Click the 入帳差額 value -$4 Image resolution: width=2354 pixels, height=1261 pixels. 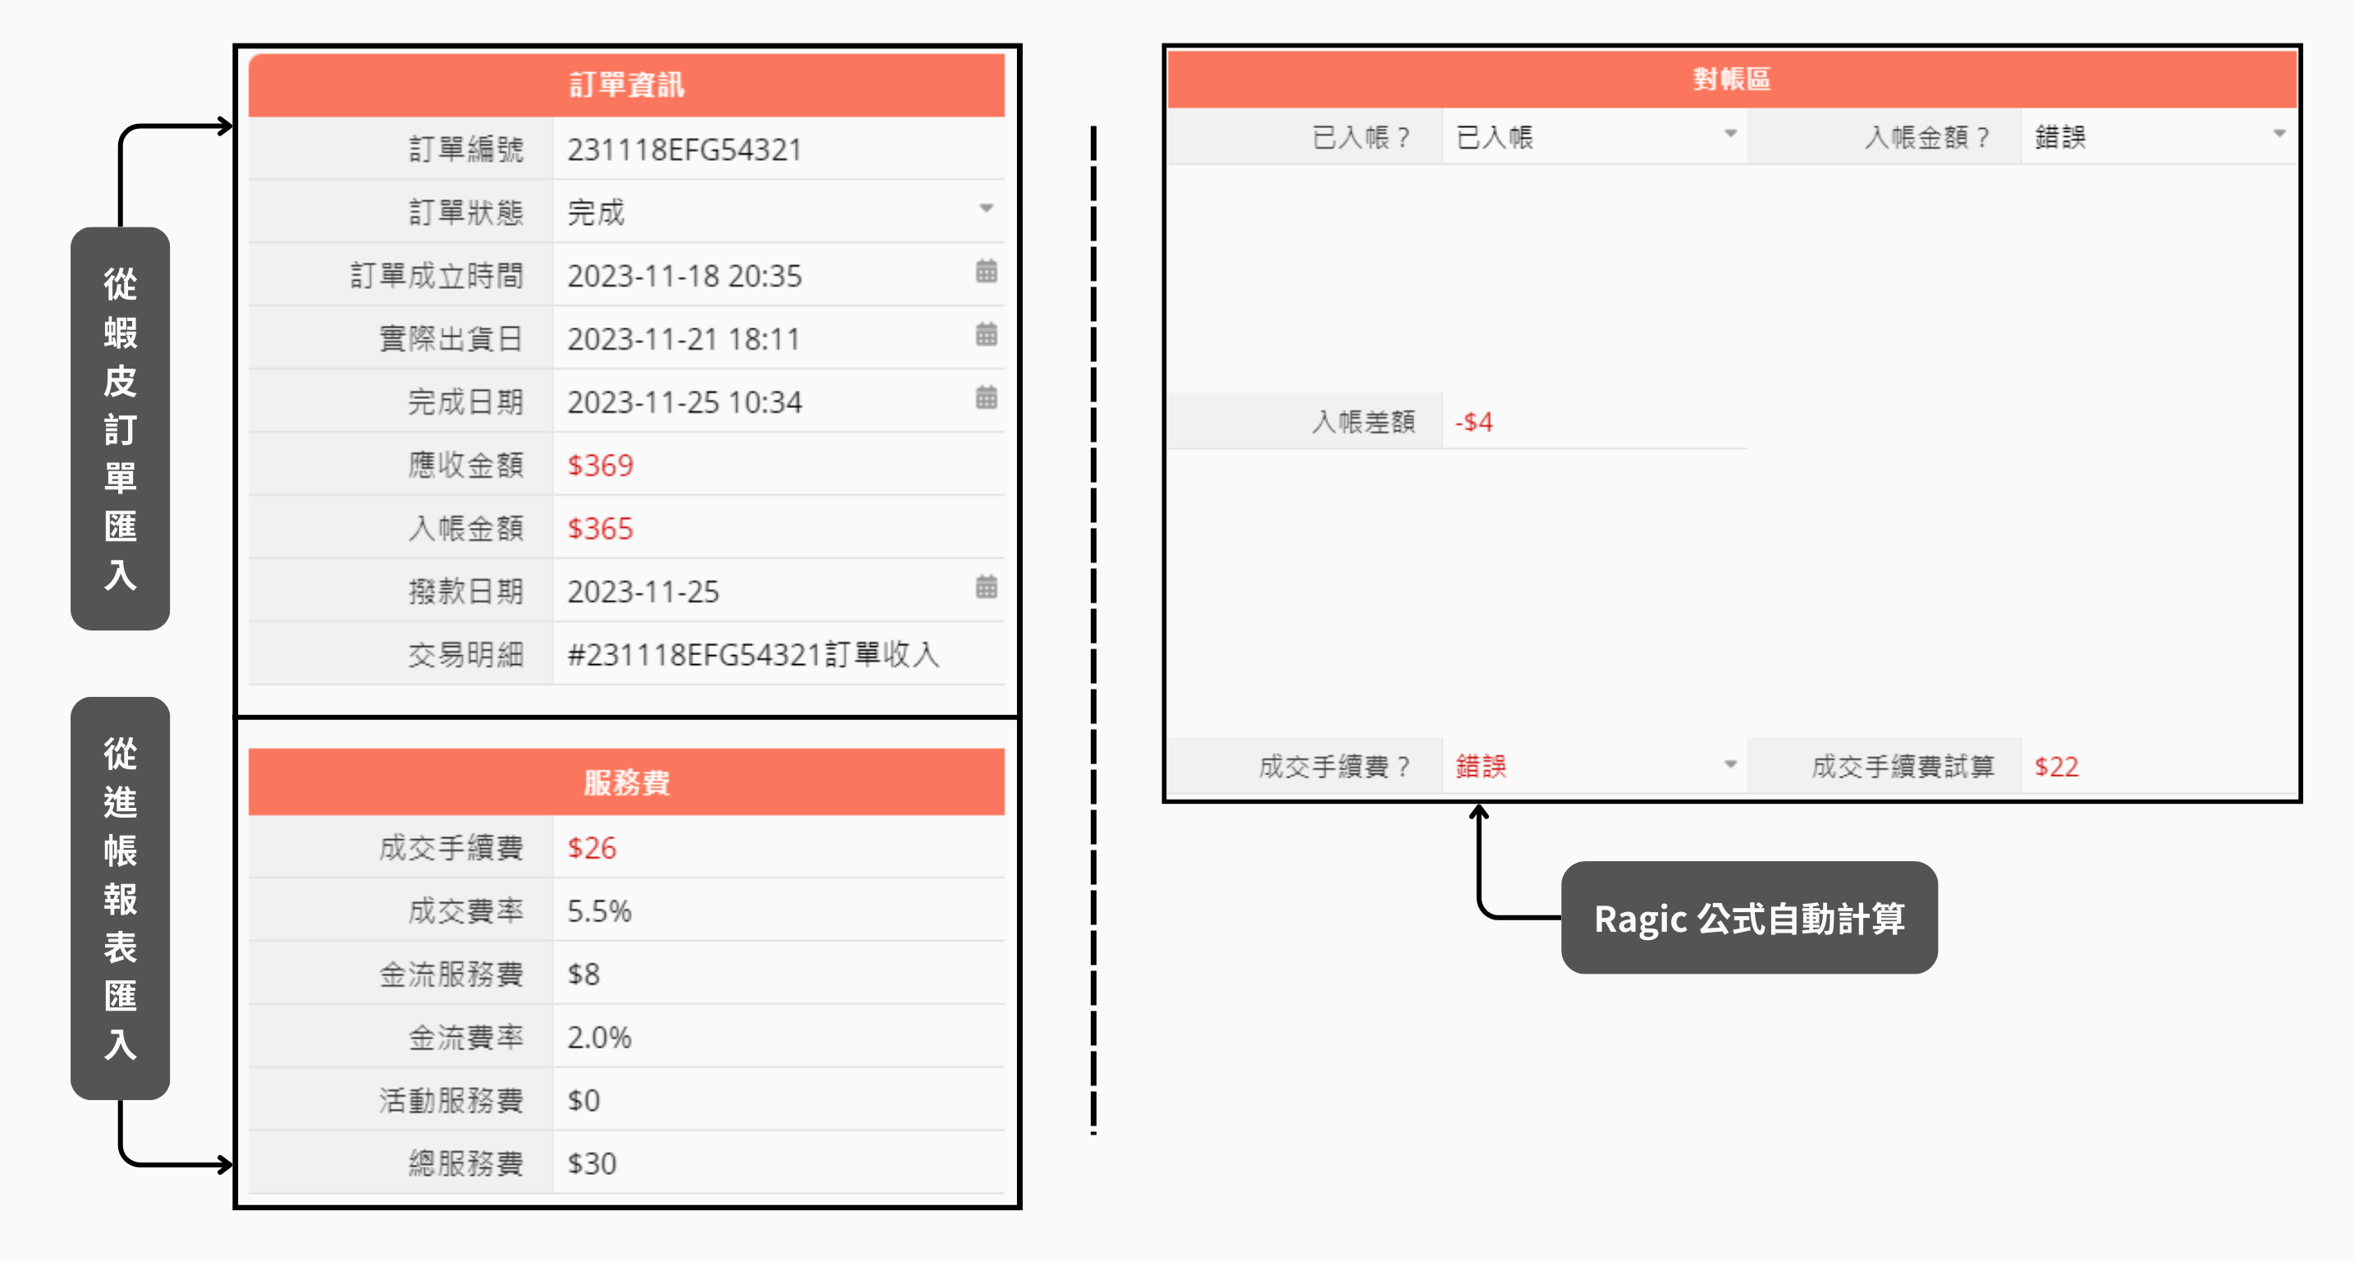click(x=1474, y=421)
